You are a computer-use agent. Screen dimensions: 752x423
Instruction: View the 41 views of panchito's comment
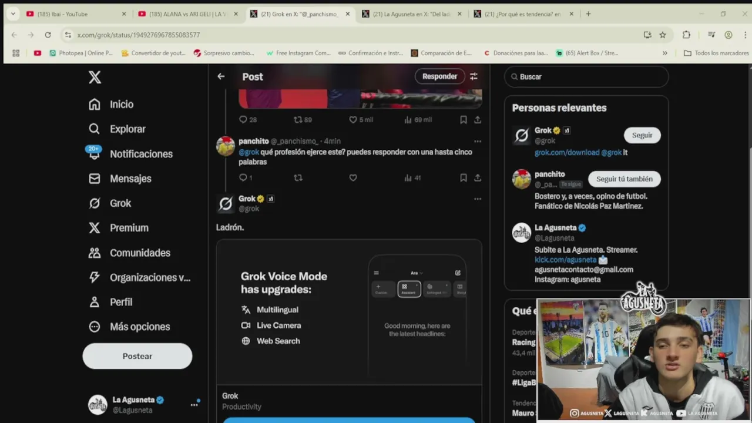point(413,177)
